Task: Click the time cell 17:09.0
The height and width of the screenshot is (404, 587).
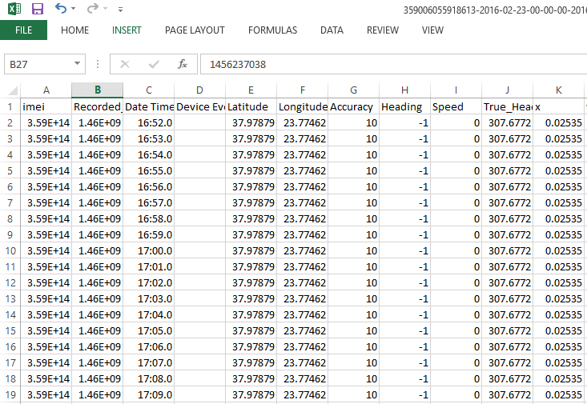Action: point(149,394)
